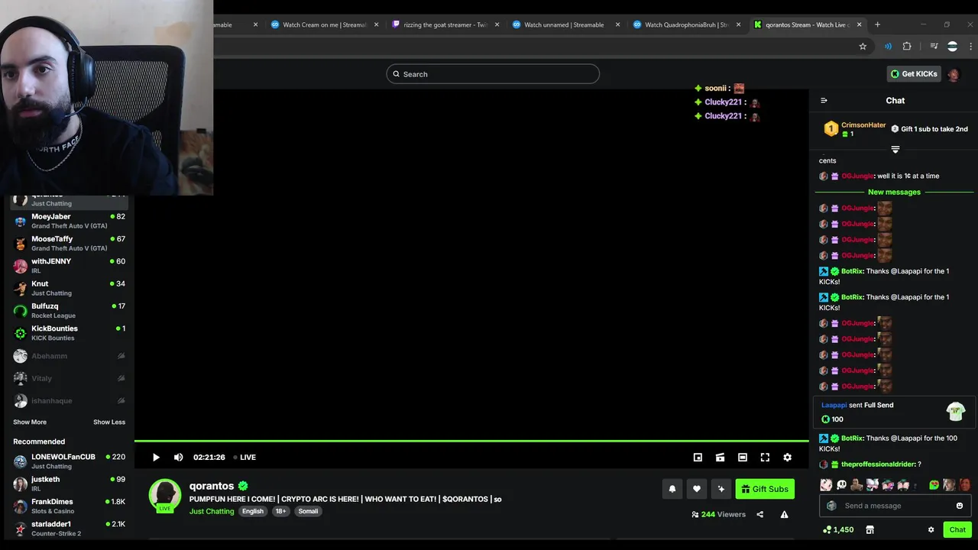Open withJENNY channel in sidebar
The height and width of the screenshot is (550, 978).
coord(69,266)
